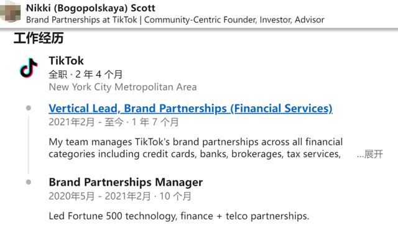Click the timeline bullet beside Vertical Lead
The height and width of the screenshot is (233, 398).
point(29,108)
